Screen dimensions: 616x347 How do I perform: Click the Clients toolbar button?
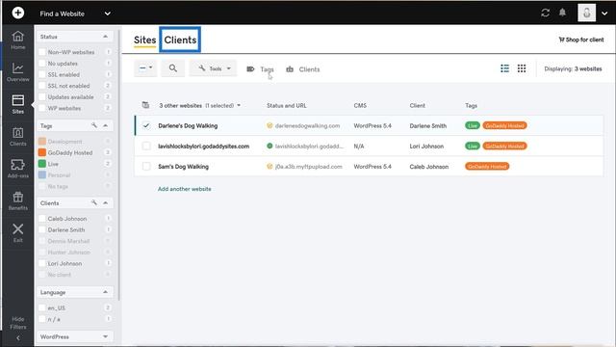(x=303, y=69)
